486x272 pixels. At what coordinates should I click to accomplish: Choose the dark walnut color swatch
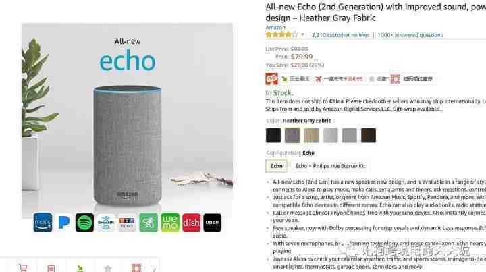369,136
